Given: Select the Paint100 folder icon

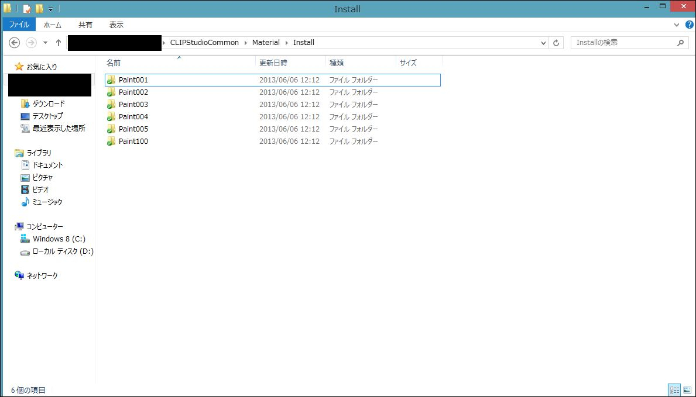Looking at the screenshot, I should (111, 141).
